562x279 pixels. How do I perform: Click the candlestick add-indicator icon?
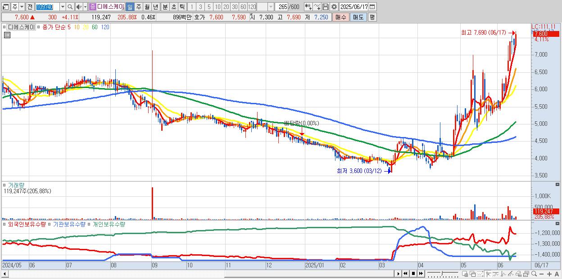pos(308,7)
